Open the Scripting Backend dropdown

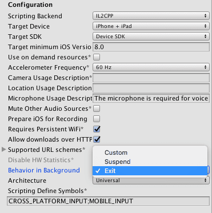tap(151, 16)
